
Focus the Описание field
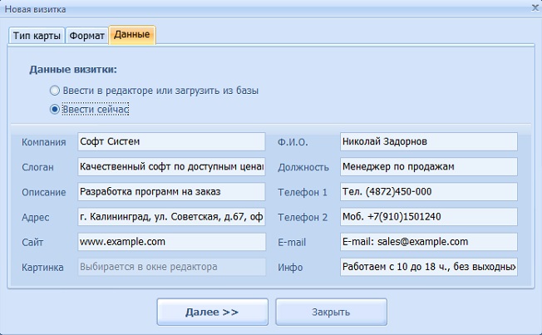tap(171, 191)
